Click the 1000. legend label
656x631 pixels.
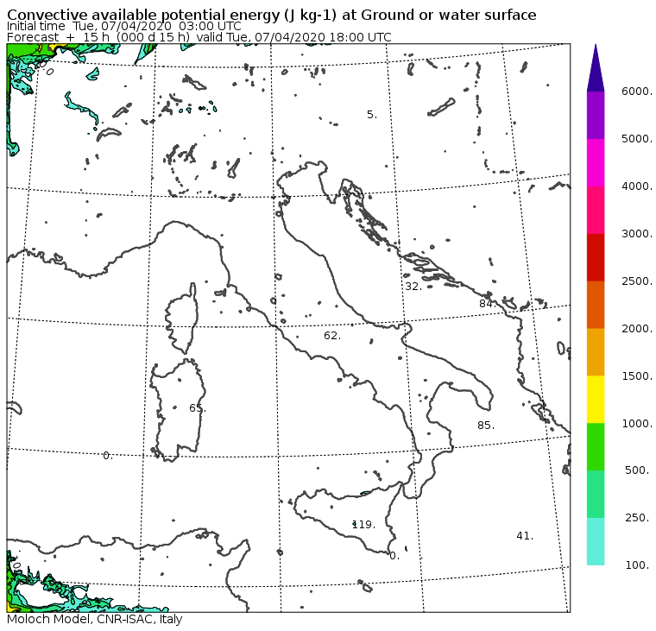[636, 424]
